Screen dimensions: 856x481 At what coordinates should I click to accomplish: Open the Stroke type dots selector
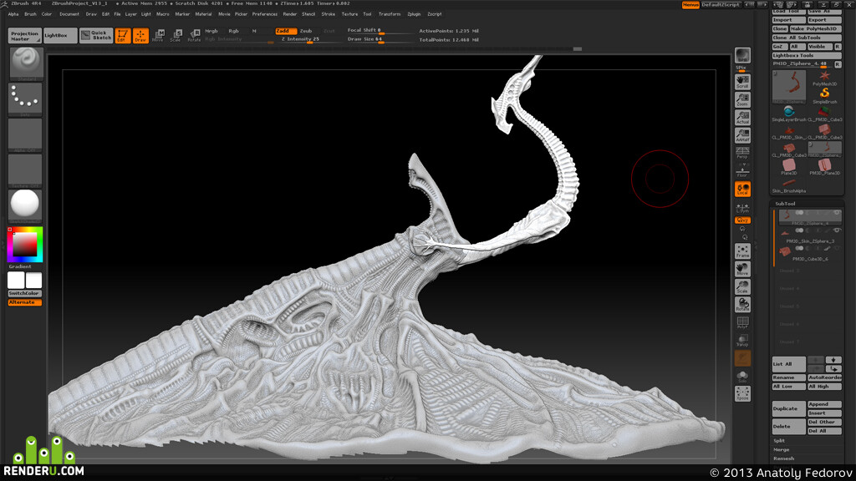[x=26, y=99]
